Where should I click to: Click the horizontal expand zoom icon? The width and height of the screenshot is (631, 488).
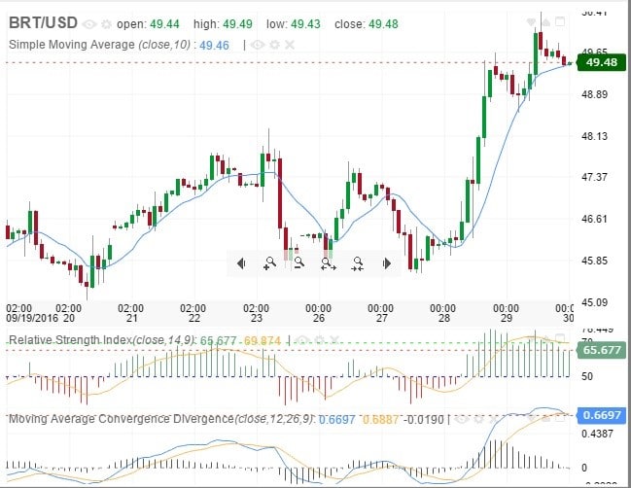tap(329, 262)
